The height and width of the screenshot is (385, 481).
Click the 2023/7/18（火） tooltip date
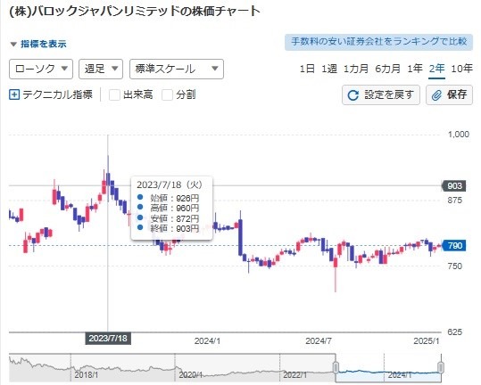[x=170, y=184]
